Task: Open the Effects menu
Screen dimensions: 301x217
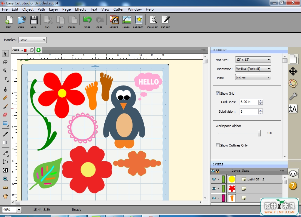Action: tap(81, 9)
